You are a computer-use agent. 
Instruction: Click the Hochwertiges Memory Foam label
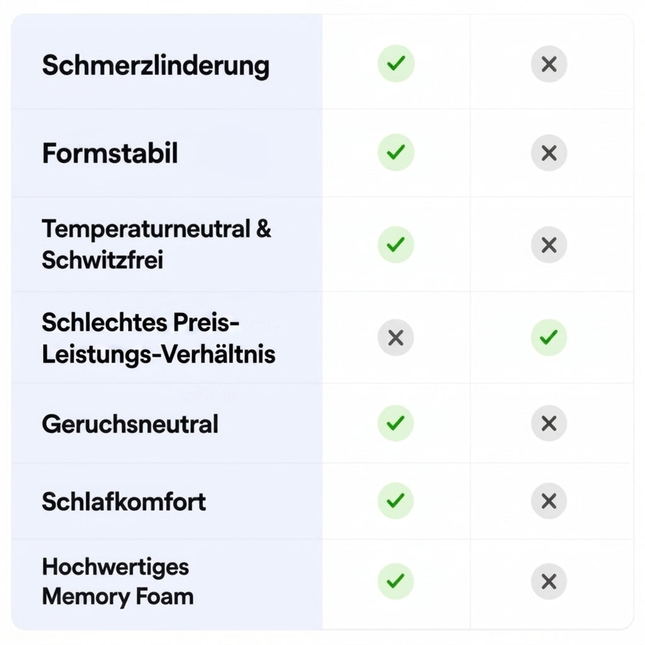pyautogui.click(x=118, y=581)
